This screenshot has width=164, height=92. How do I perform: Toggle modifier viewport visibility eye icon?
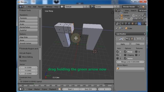point(129,39)
